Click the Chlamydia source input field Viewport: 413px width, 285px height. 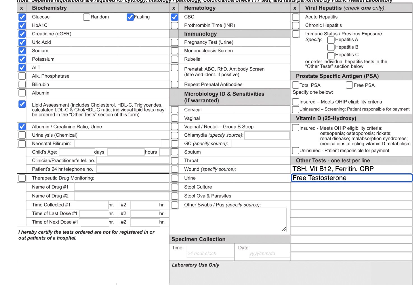(x=267, y=135)
